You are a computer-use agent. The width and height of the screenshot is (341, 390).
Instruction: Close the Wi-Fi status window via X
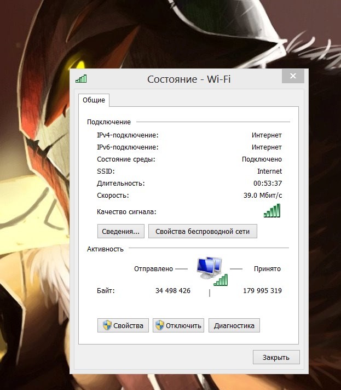pyautogui.click(x=293, y=76)
